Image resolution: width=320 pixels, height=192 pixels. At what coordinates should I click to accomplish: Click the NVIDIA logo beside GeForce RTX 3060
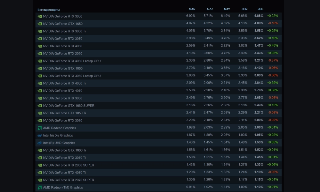click(x=40, y=16)
